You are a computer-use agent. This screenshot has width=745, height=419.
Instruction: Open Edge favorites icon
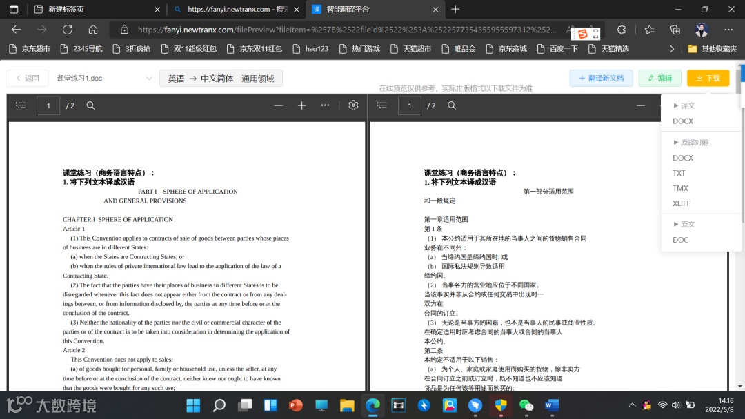click(x=650, y=30)
